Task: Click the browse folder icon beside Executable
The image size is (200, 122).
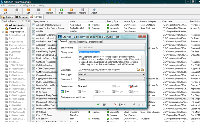Action: coord(138,70)
